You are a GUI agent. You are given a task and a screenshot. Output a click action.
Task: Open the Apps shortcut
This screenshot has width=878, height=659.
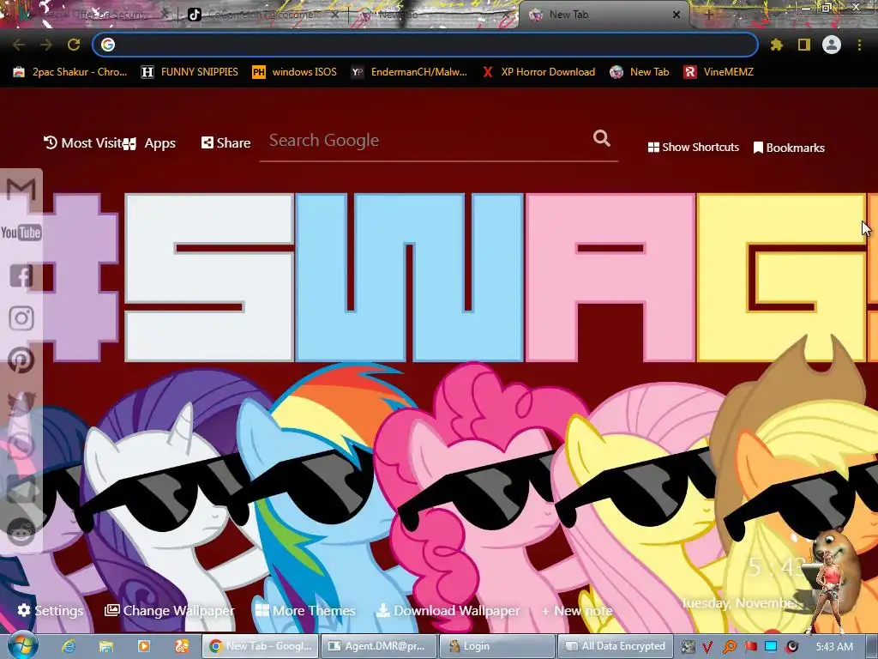point(150,143)
